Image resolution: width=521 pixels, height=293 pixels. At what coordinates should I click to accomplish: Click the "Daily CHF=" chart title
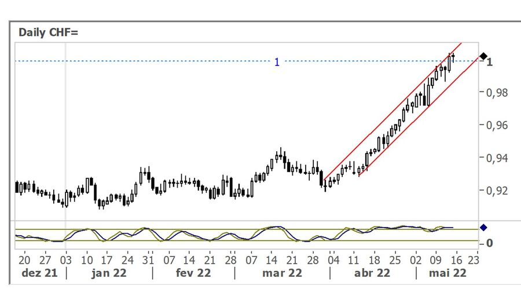(x=48, y=32)
